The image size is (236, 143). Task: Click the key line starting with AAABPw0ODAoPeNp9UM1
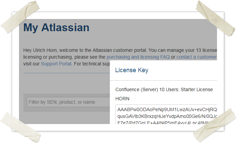point(167,109)
